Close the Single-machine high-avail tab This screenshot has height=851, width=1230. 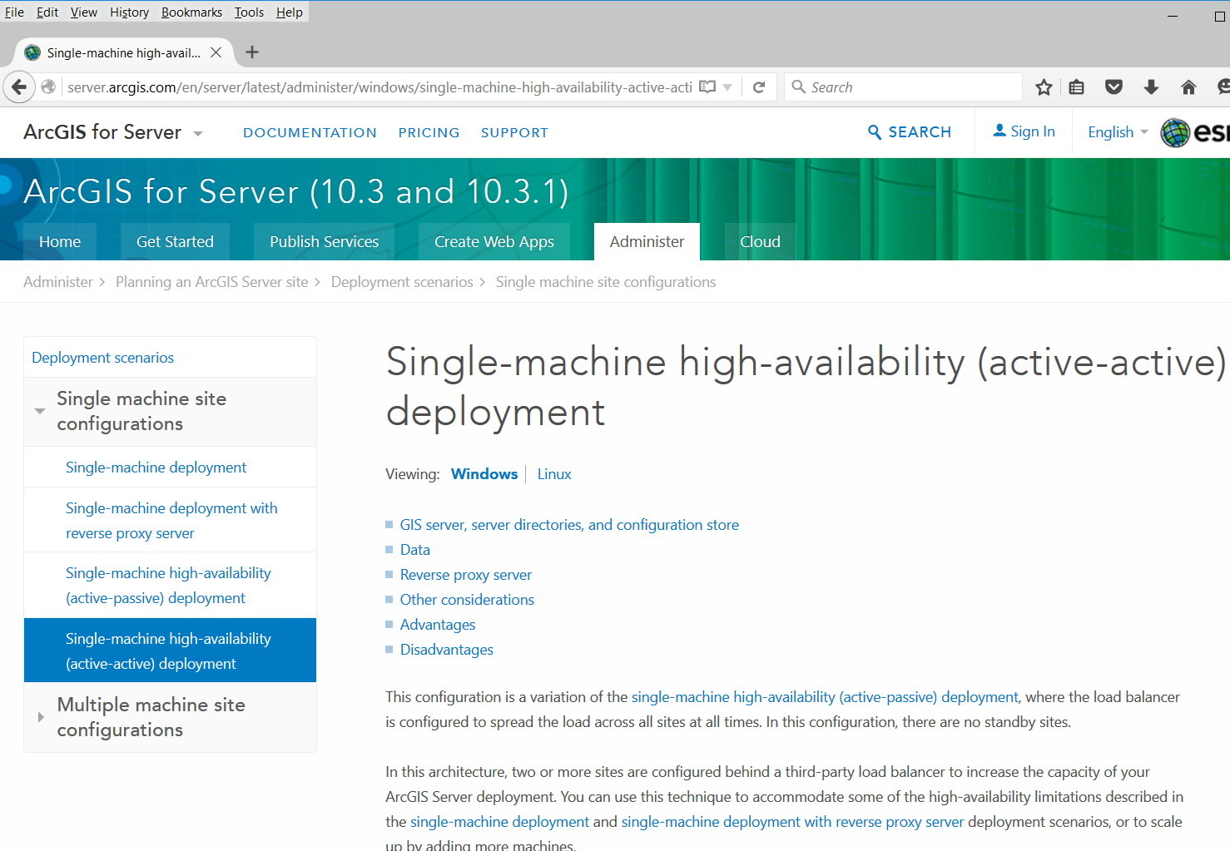(x=216, y=52)
